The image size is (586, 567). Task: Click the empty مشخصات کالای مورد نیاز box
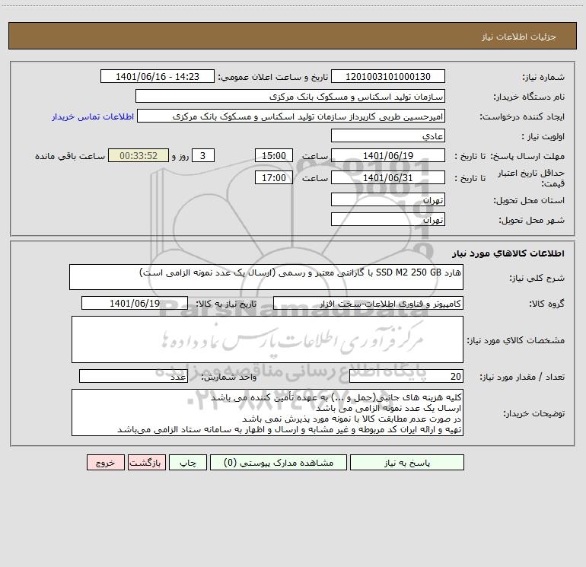(267, 339)
